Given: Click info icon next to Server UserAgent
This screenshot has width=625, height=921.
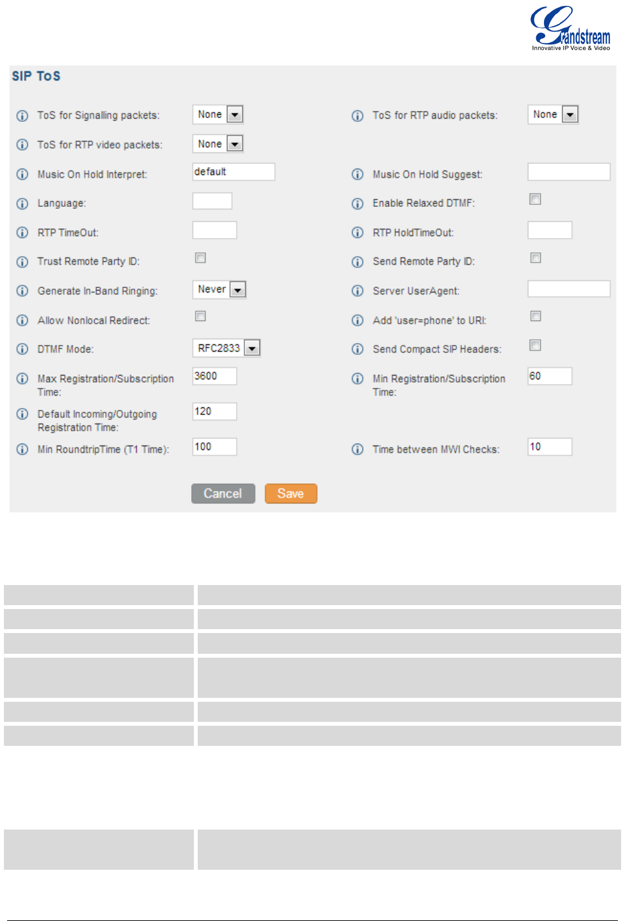Looking at the screenshot, I should click(357, 291).
